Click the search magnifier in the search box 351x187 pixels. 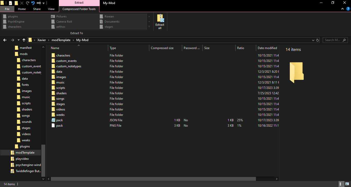click(344, 40)
